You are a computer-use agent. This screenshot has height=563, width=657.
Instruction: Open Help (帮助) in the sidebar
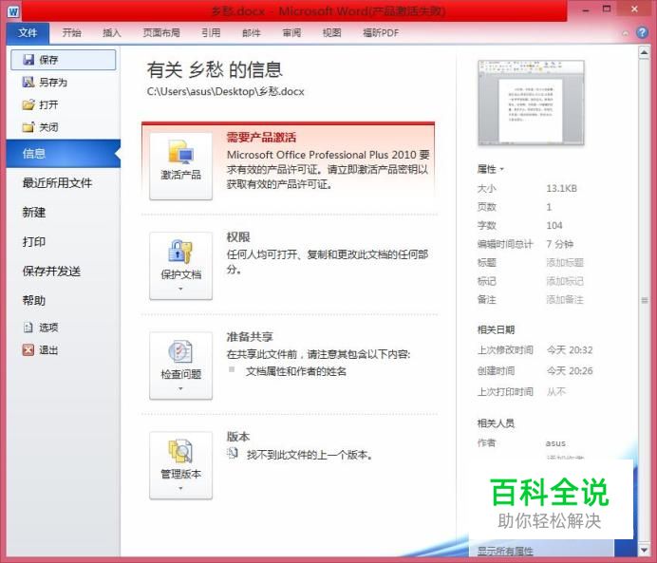point(34,300)
